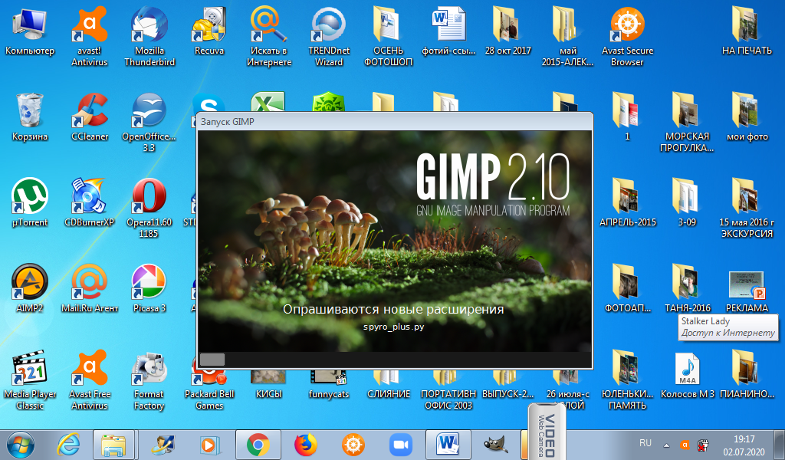
Task: Select the фотий-ссы... Word document
Action: (x=448, y=31)
